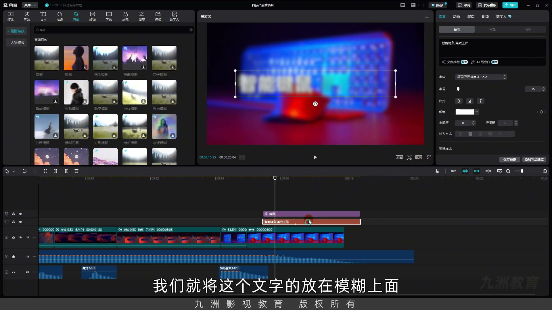
Task: Click the 导出 export button
Action: pyautogui.click(x=510, y=5)
